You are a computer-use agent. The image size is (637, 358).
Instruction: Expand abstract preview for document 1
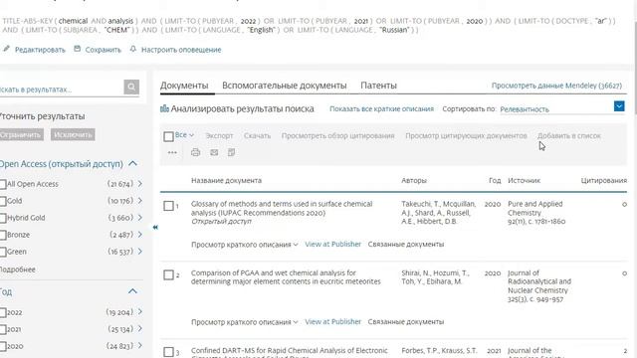pos(245,245)
